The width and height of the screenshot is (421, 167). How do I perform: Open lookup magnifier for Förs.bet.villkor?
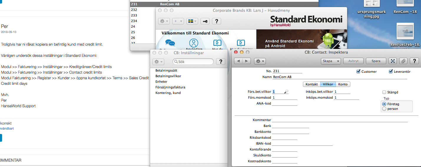286,92
